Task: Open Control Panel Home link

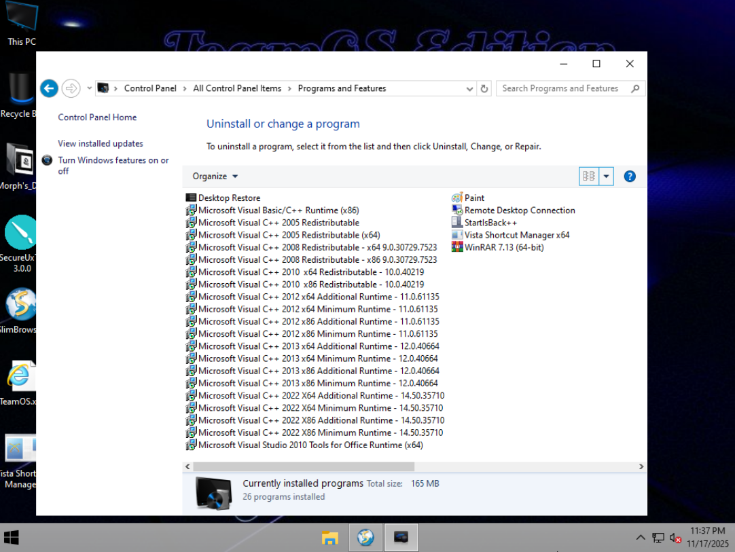Action: [97, 117]
